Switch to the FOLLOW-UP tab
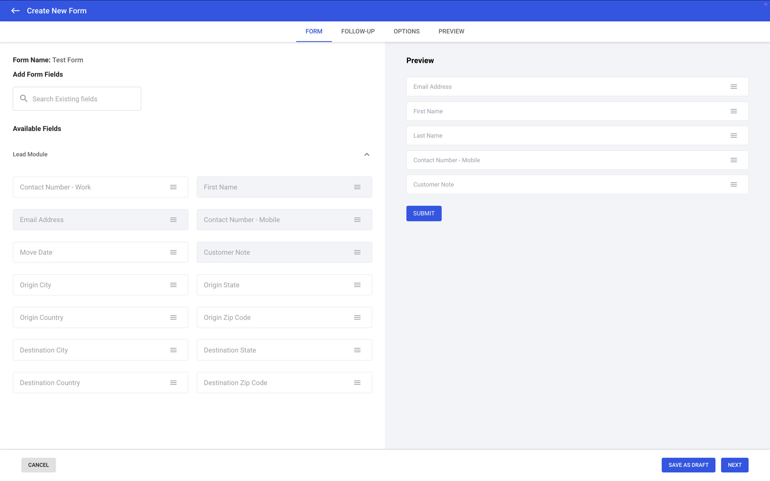This screenshot has width=770, height=481. point(358,32)
